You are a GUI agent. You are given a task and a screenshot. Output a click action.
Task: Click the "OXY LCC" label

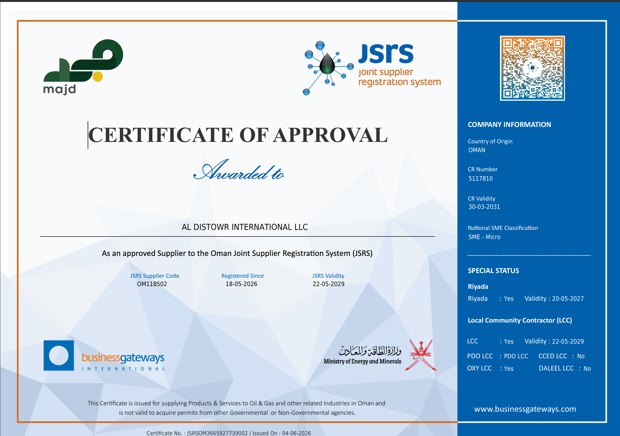tap(479, 368)
